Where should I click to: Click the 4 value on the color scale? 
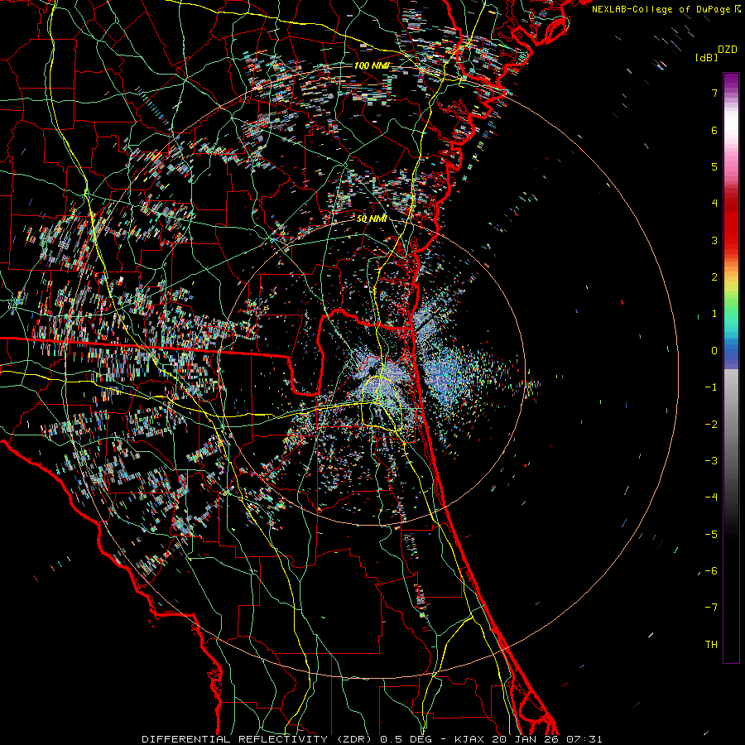pos(714,204)
